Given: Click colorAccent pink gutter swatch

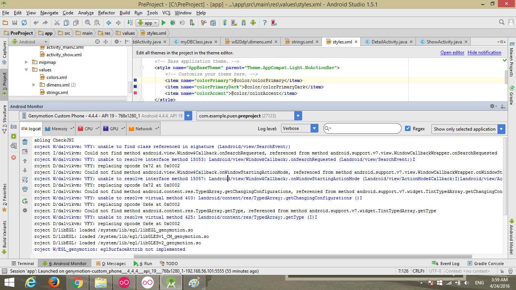Looking at the screenshot, I should [x=135, y=93].
